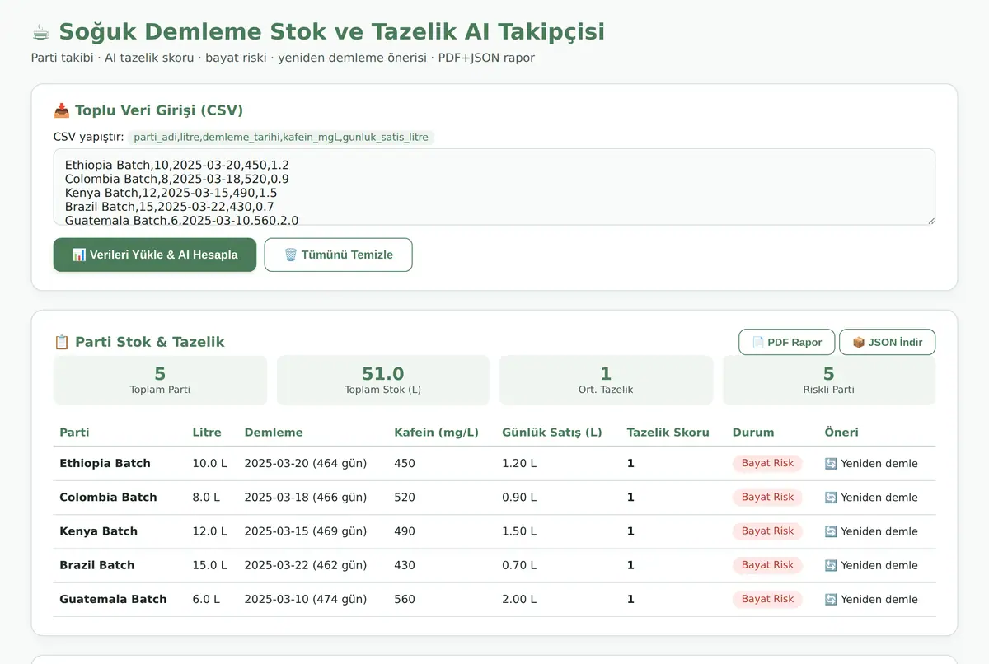This screenshot has width=989, height=664.
Task: Click the Parti column header
Action: pyautogui.click(x=74, y=433)
